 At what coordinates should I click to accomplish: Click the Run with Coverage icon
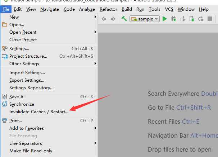[x=183, y=19]
